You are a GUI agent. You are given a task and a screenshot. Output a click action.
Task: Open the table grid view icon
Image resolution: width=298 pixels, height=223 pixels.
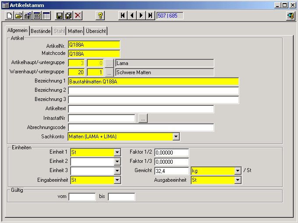tap(46, 16)
